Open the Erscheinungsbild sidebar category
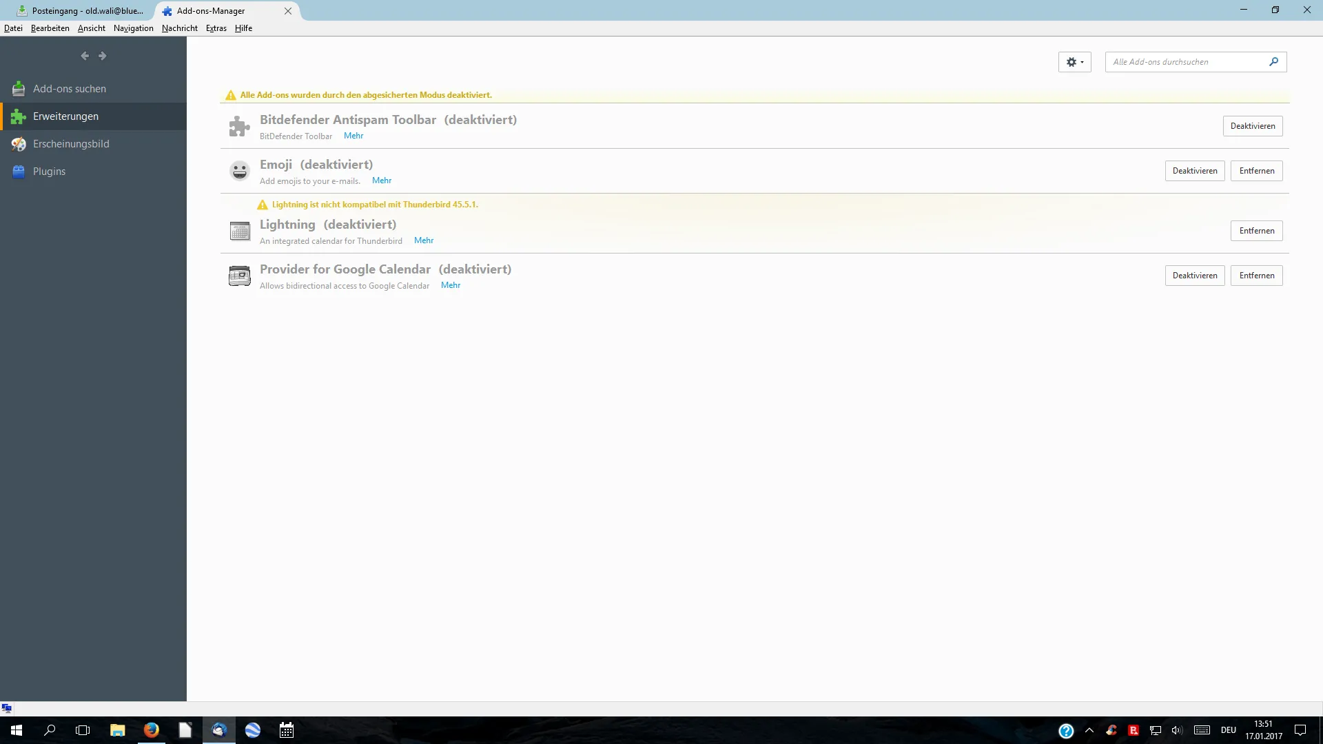 (93, 144)
